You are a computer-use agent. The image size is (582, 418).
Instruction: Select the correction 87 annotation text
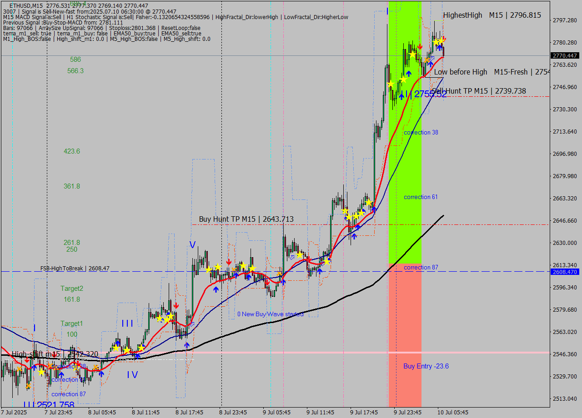point(421,268)
